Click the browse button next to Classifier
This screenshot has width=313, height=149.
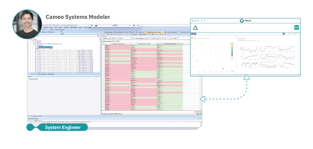click(133, 38)
